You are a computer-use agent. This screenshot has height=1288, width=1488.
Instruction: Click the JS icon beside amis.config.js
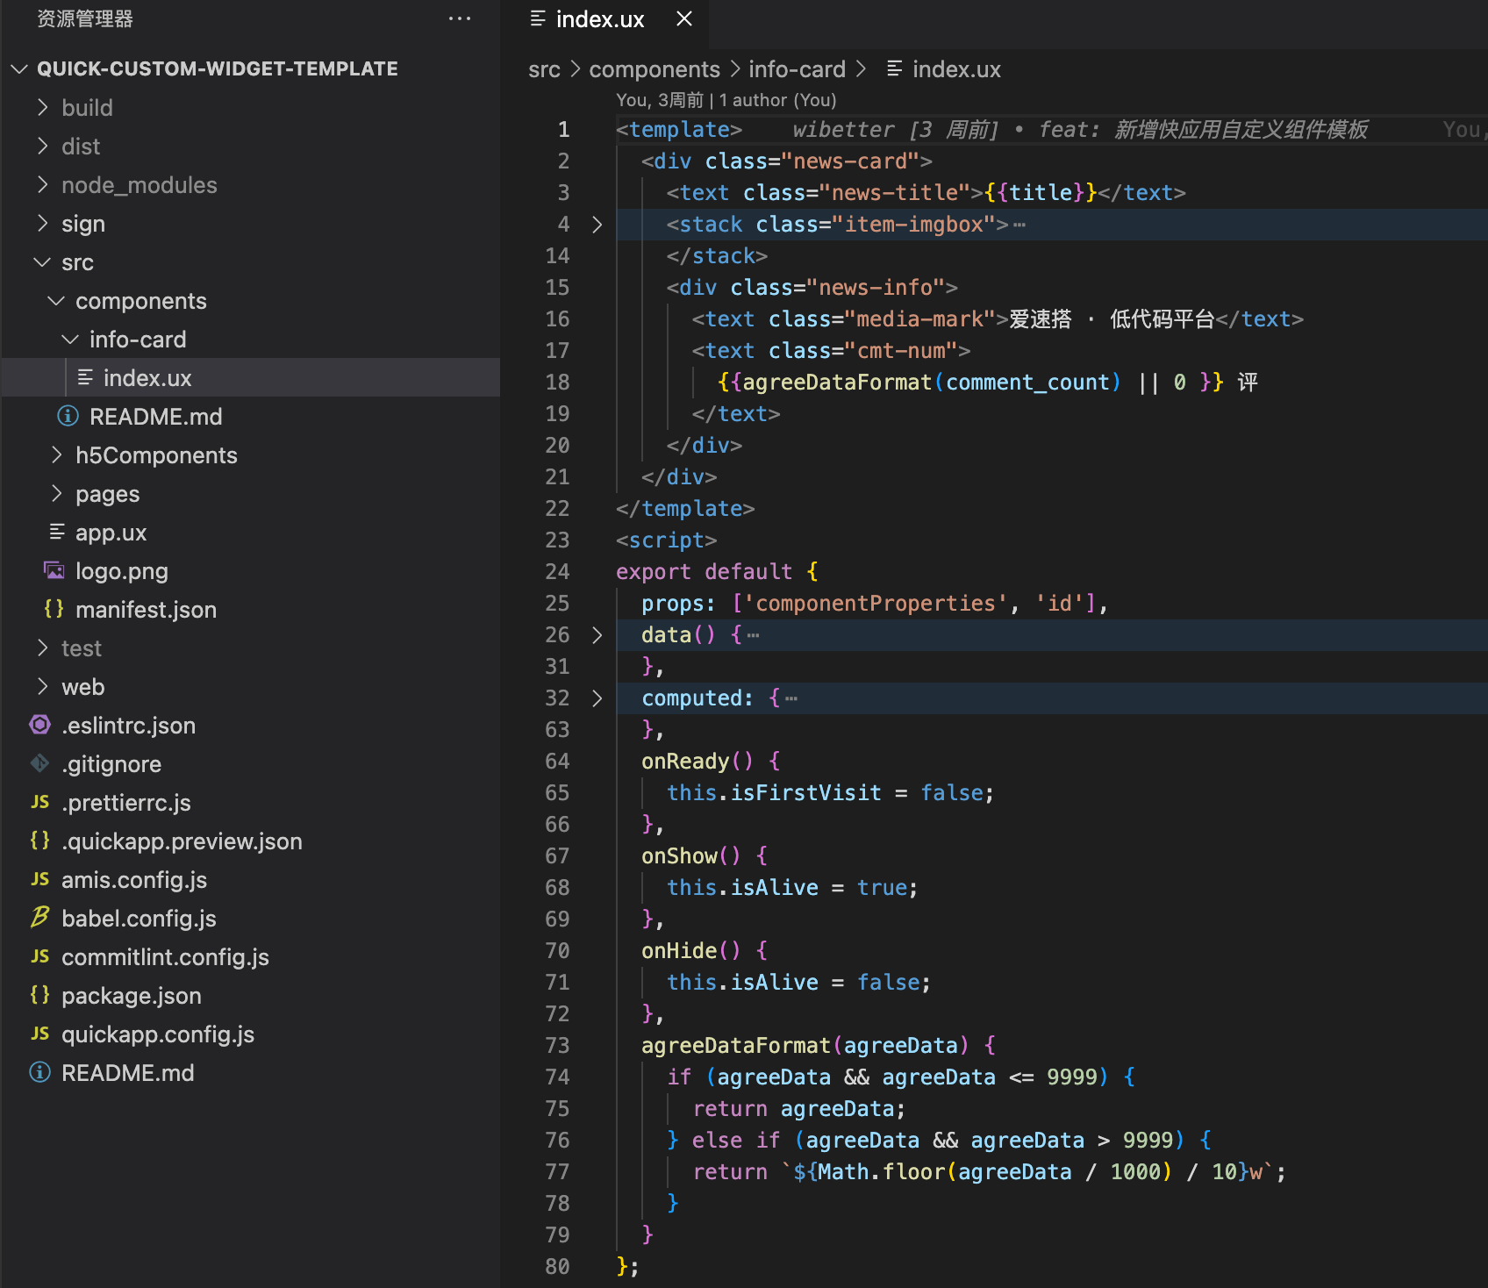pos(39,879)
